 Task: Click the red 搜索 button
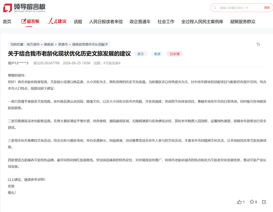tap(267, 8)
